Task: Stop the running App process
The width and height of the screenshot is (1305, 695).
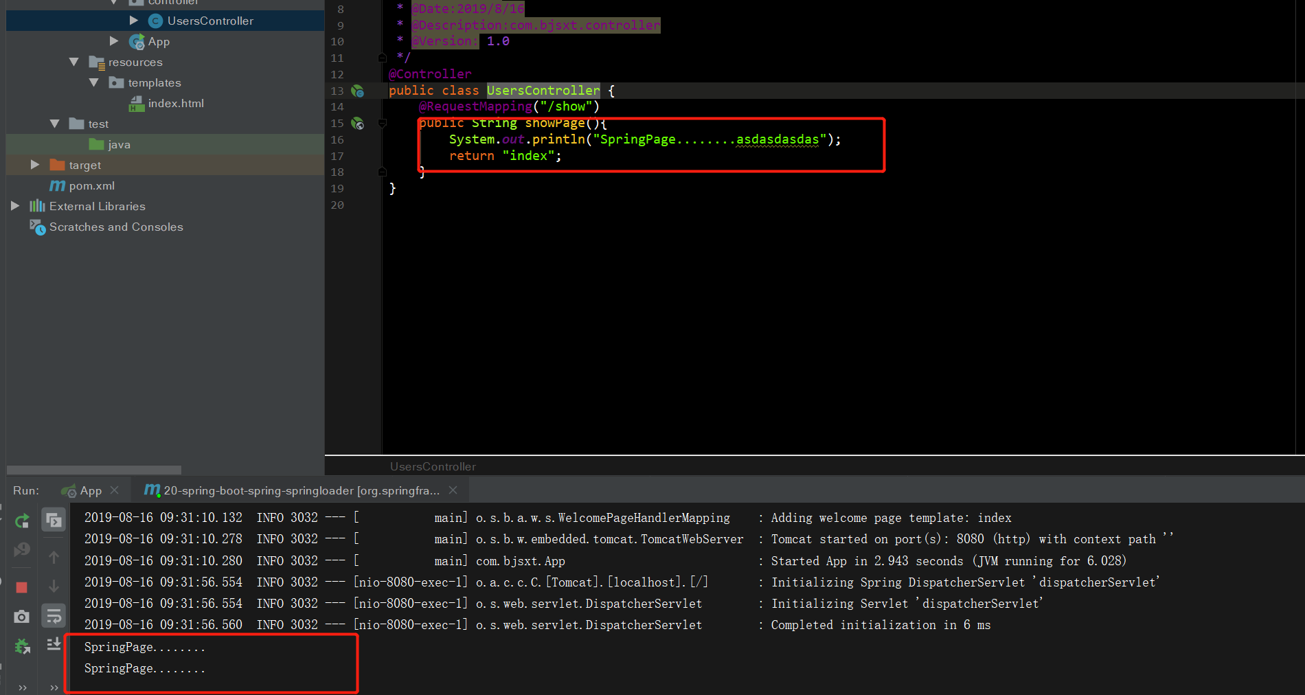Action: coord(22,587)
